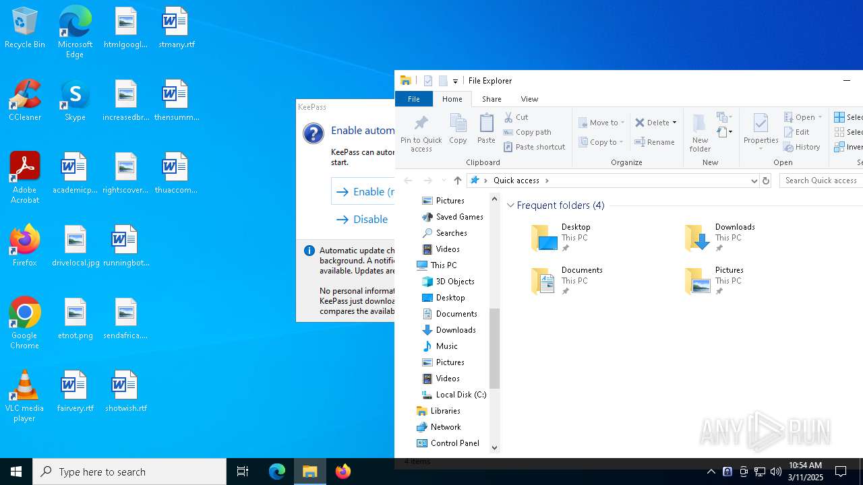863x485 pixels.
Task: Click the Rename command
Action: (655, 142)
